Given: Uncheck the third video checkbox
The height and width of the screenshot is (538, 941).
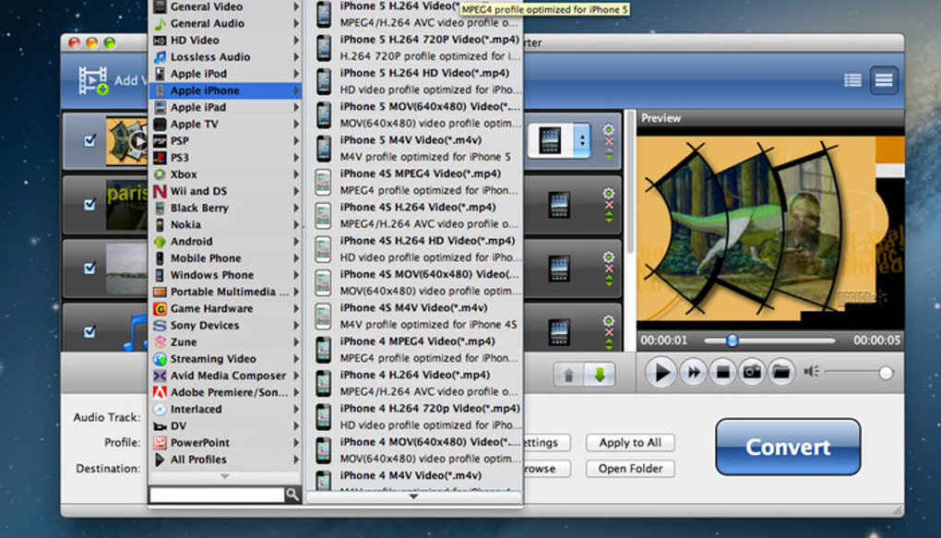Looking at the screenshot, I should pyautogui.click(x=90, y=268).
